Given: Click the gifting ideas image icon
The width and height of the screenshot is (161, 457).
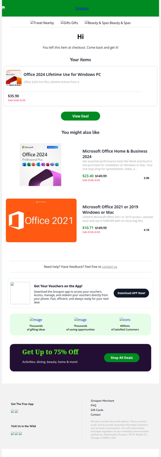Looking at the screenshot, I should (36, 320).
